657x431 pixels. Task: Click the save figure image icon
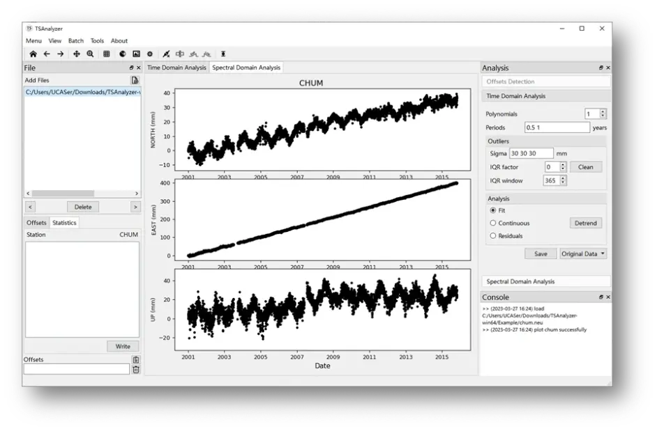pos(137,54)
